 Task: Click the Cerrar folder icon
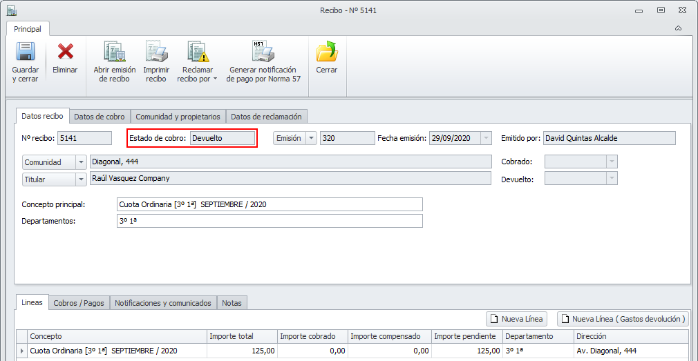pos(327,52)
